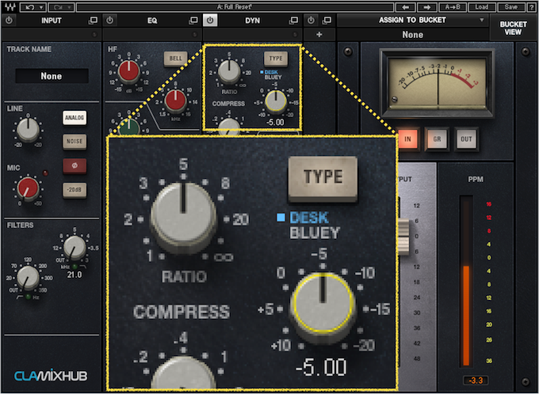Load the previous preset with the left arrow

(x=406, y=7)
